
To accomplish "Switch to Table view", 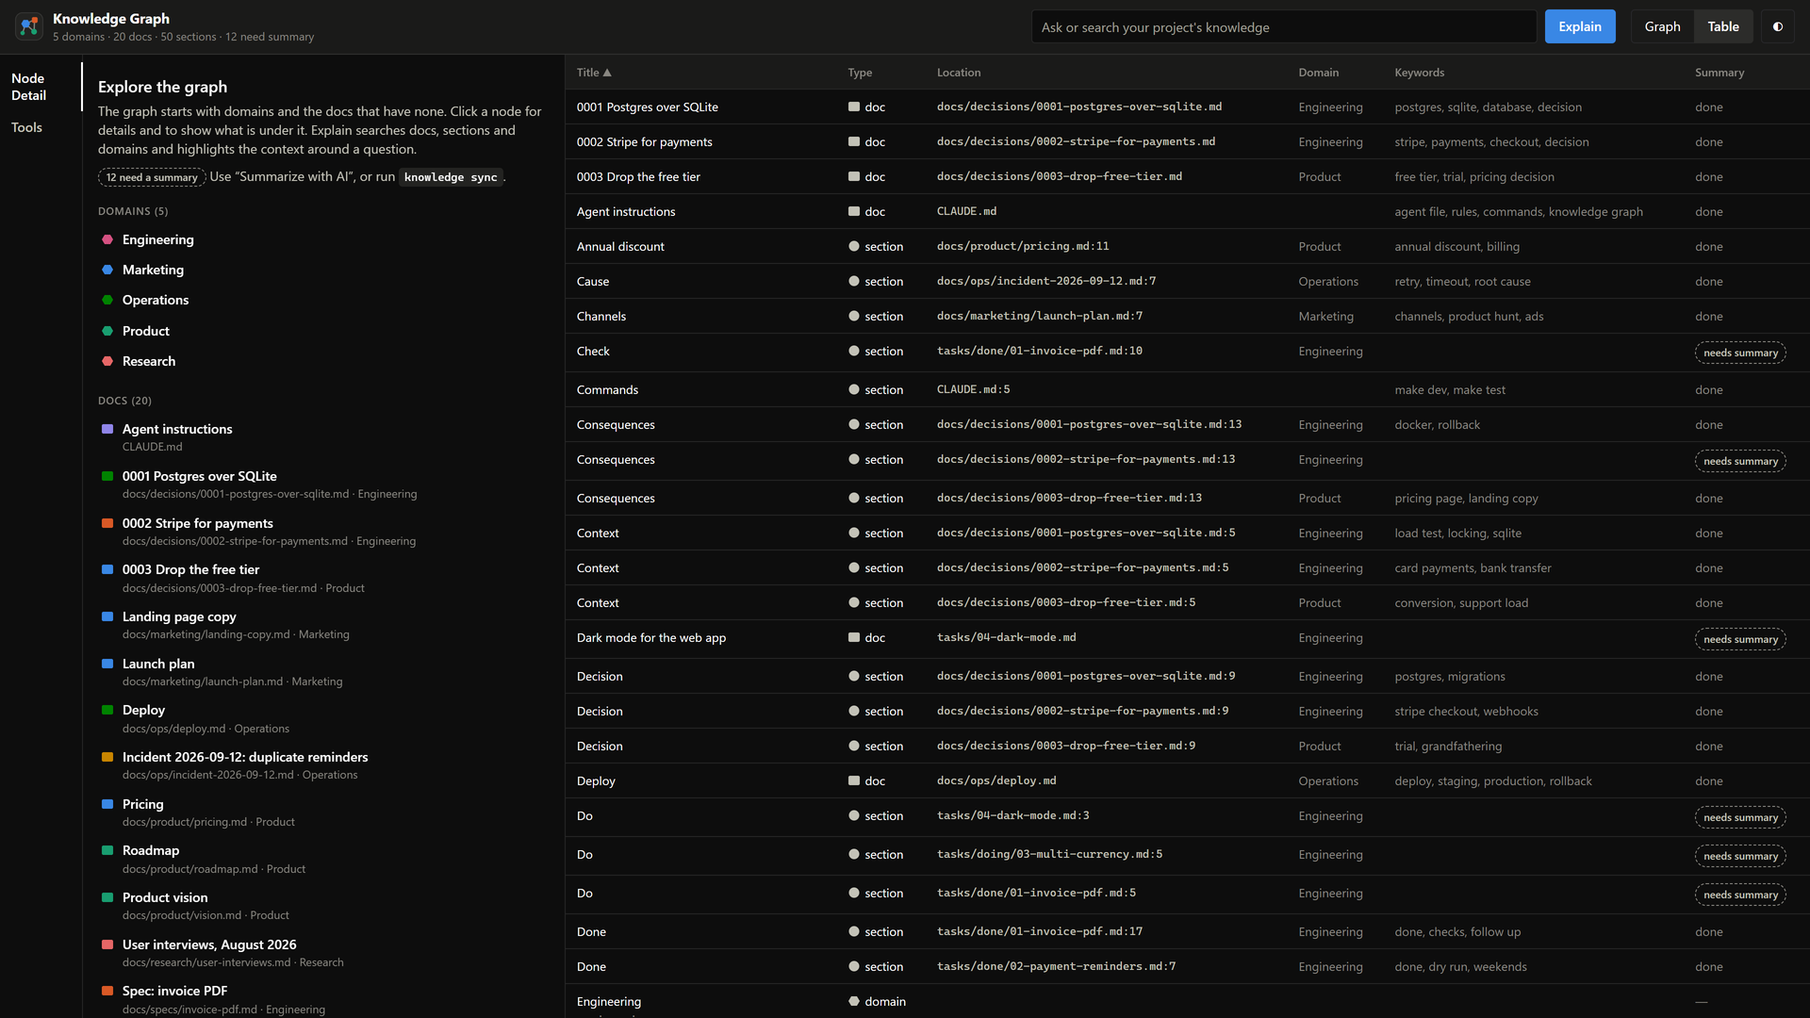I will [1723, 26].
